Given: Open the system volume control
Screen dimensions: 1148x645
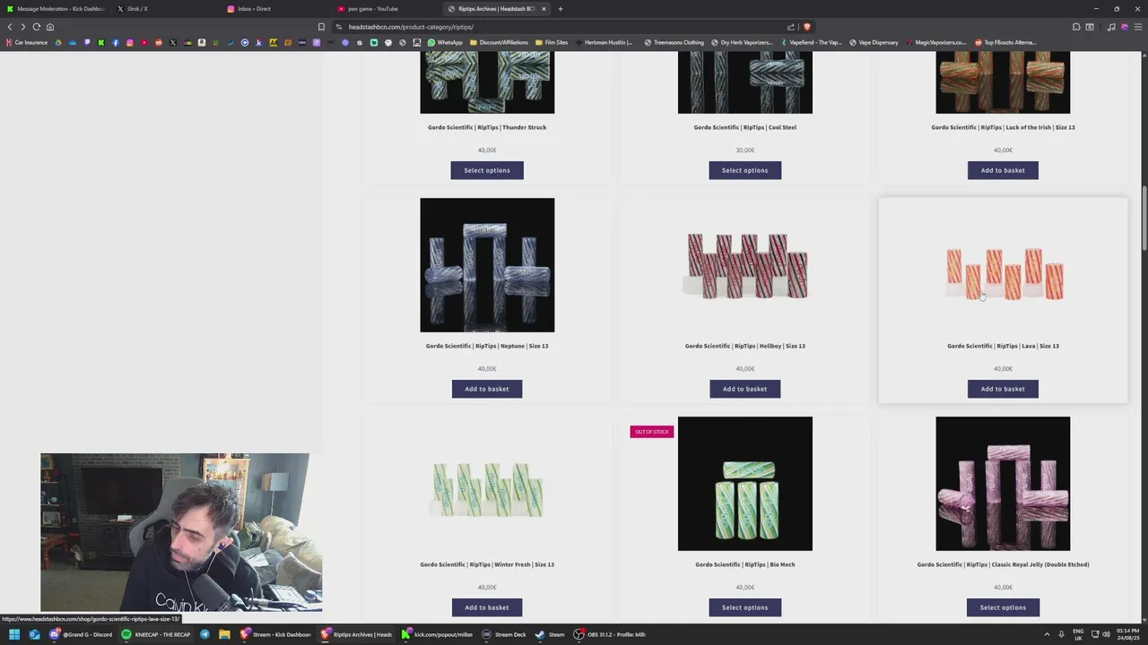Looking at the screenshot, I should [x=1106, y=634].
